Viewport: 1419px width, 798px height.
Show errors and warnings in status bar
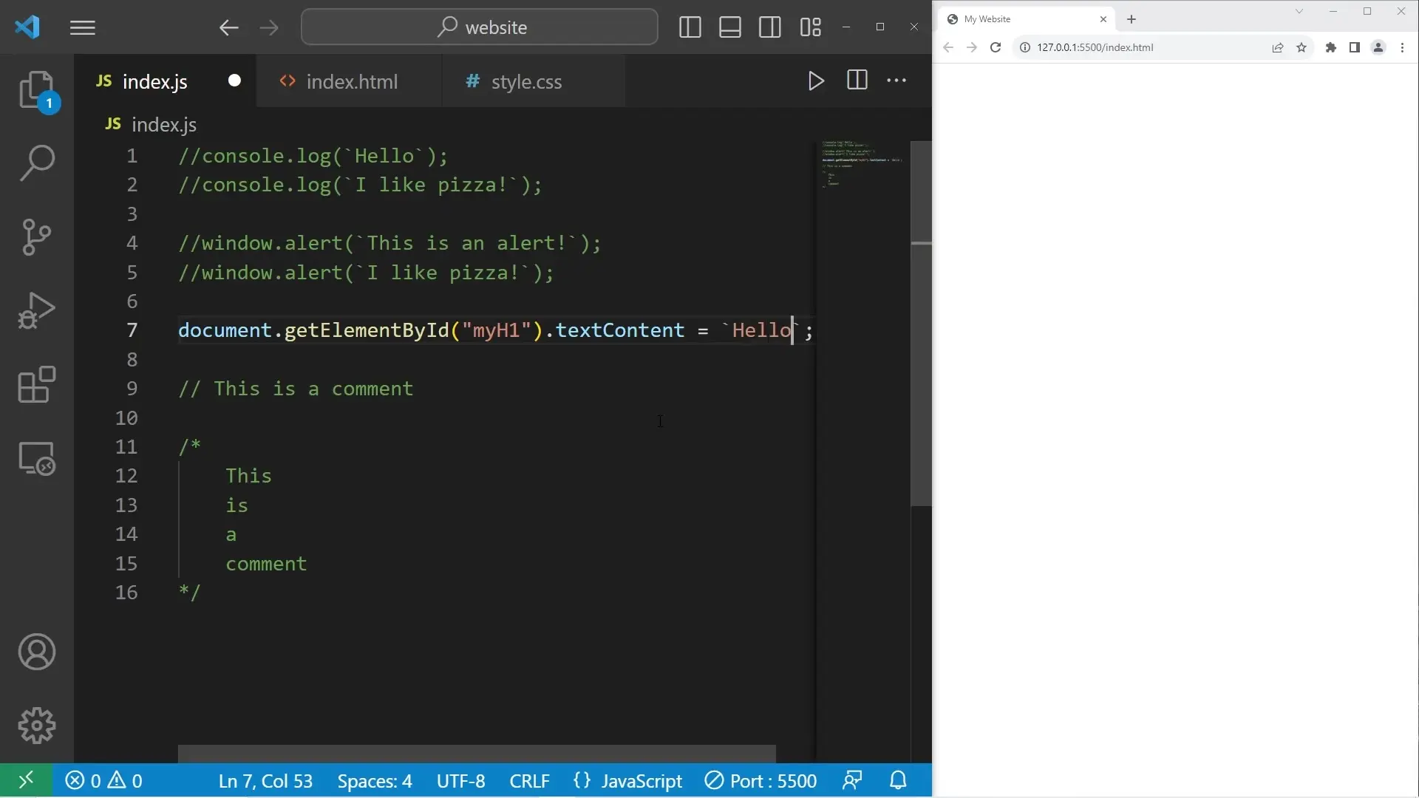103,780
